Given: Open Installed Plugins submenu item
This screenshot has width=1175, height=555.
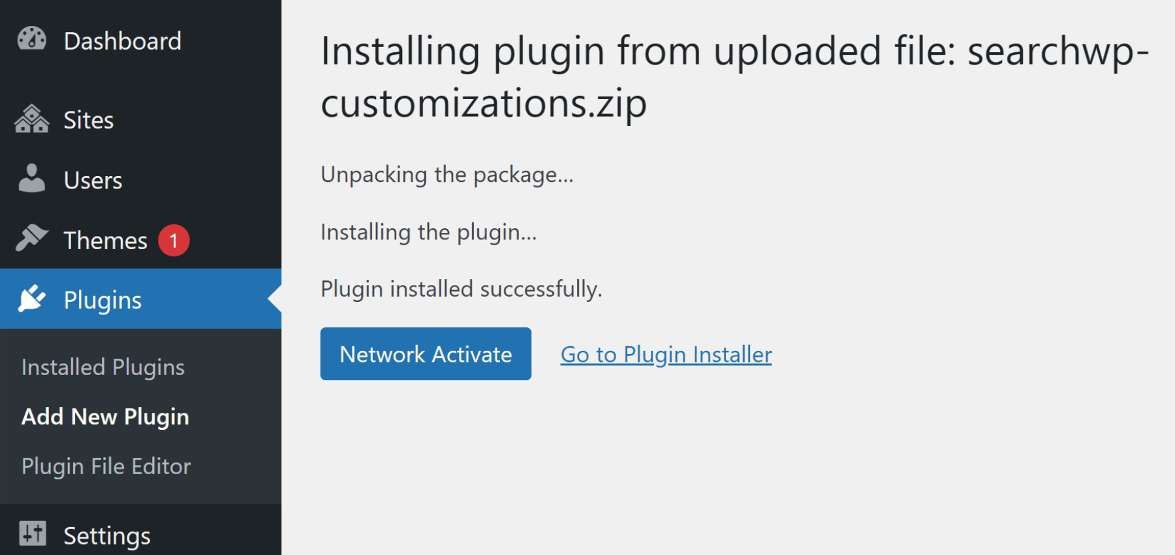Looking at the screenshot, I should click(103, 367).
